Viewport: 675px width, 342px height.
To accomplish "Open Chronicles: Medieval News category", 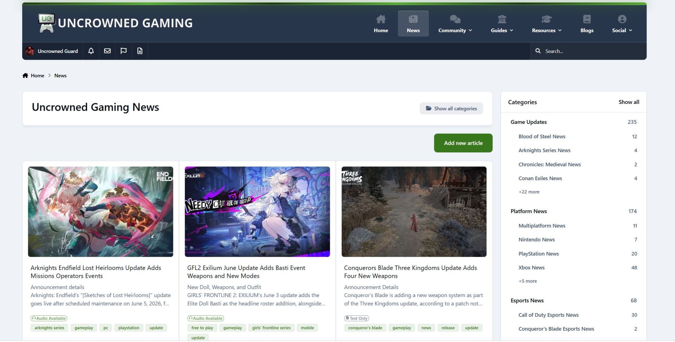I will 549,164.
